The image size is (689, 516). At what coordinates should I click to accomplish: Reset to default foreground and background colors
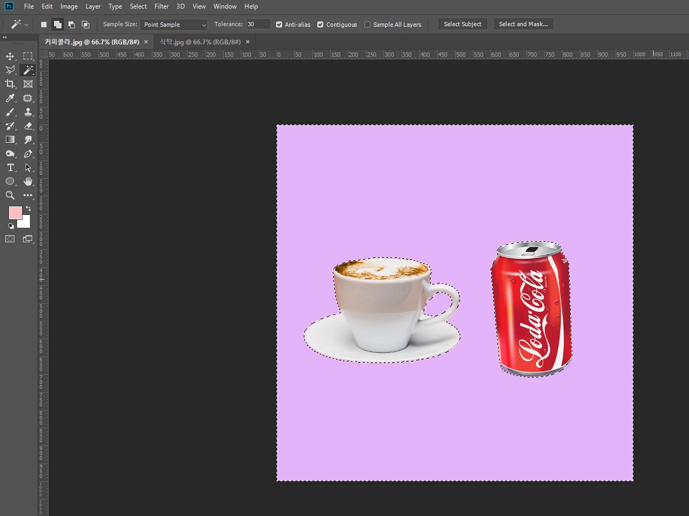tap(11, 226)
